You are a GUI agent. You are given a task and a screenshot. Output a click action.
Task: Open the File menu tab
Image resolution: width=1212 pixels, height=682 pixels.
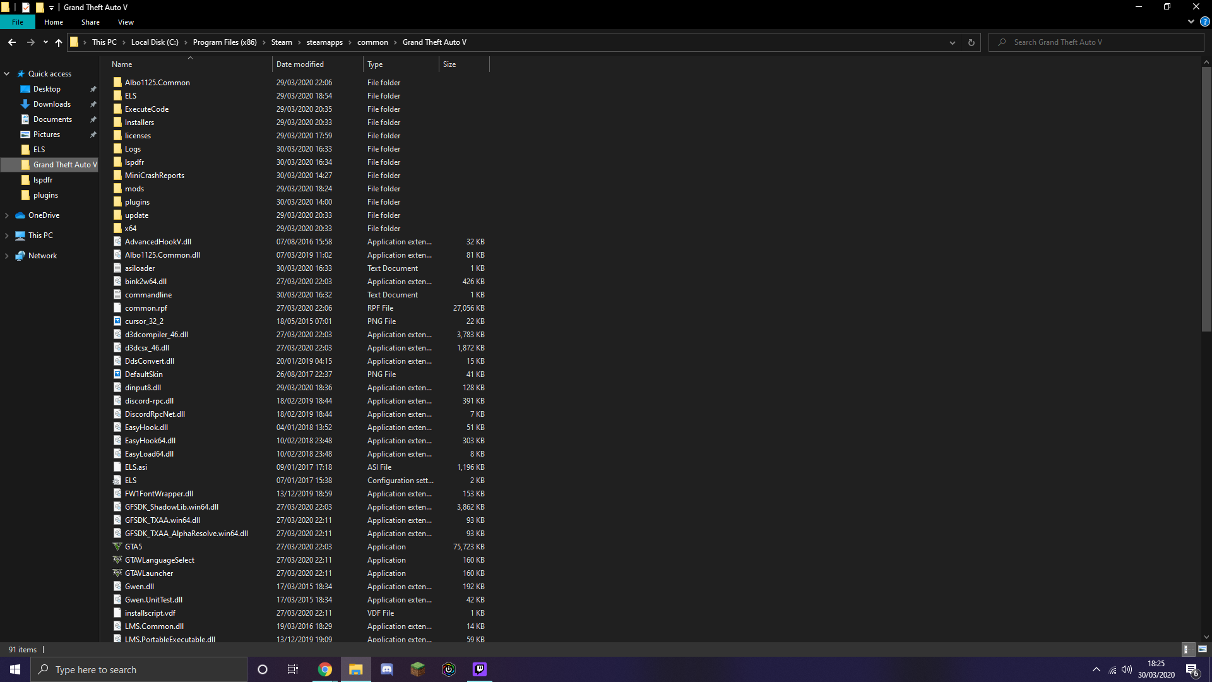point(18,22)
